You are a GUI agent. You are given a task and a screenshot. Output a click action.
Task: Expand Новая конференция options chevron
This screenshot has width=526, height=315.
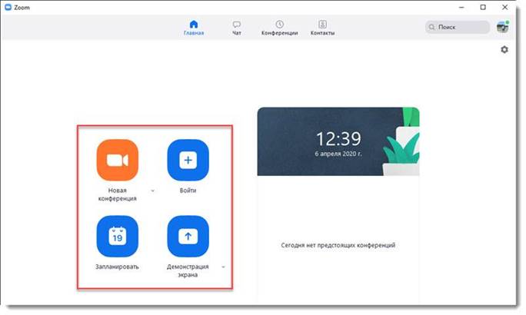152,191
